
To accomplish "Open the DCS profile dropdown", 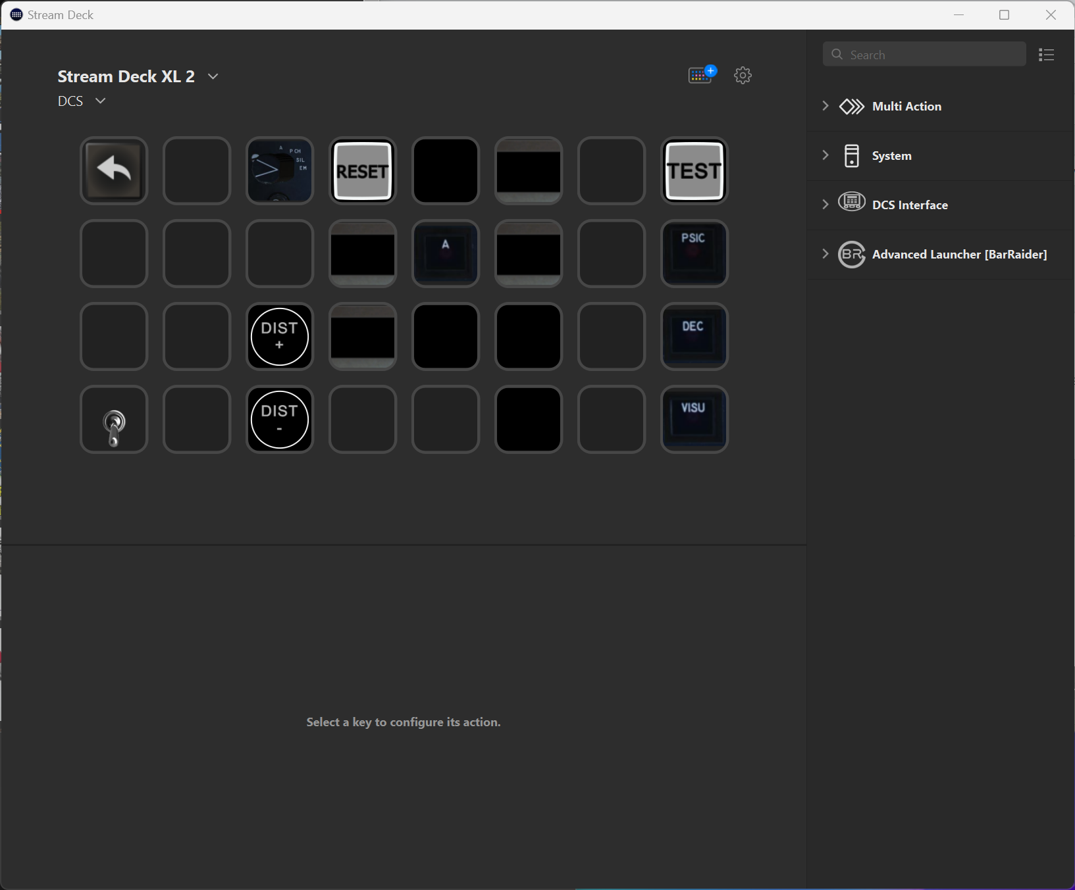I will (x=100, y=101).
